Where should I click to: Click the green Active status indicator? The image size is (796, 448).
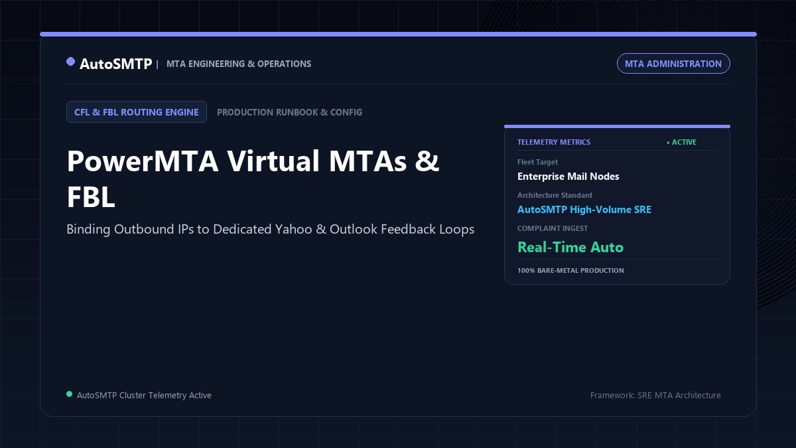[681, 142]
